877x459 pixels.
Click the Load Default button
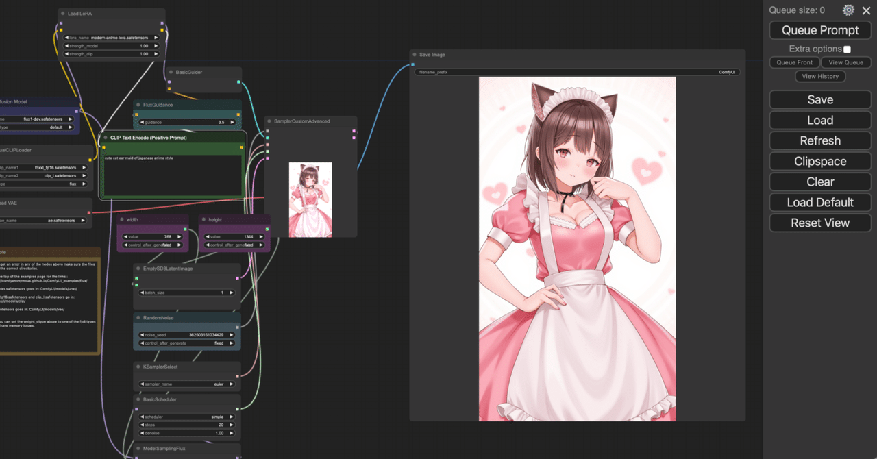819,202
